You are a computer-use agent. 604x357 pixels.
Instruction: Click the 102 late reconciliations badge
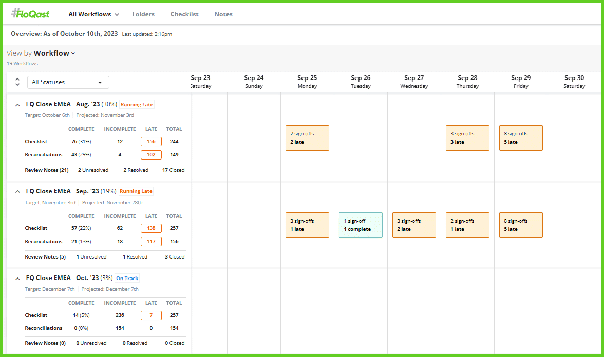(x=151, y=155)
